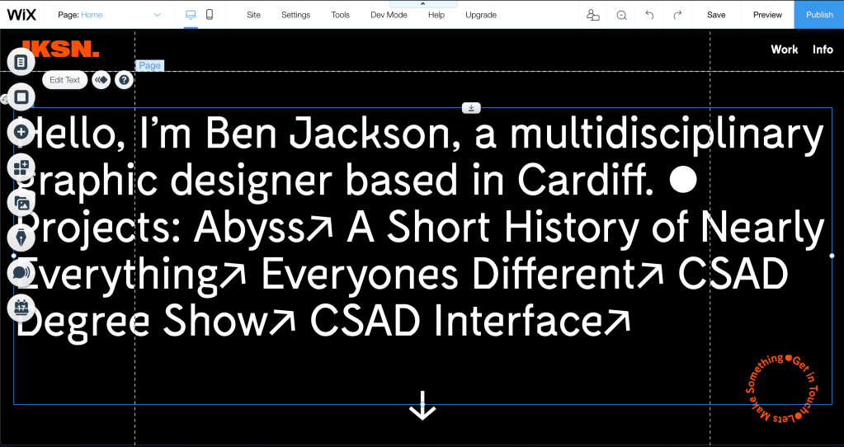Open the Dev Mode menu
This screenshot has height=447, width=844.
(389, 15)
